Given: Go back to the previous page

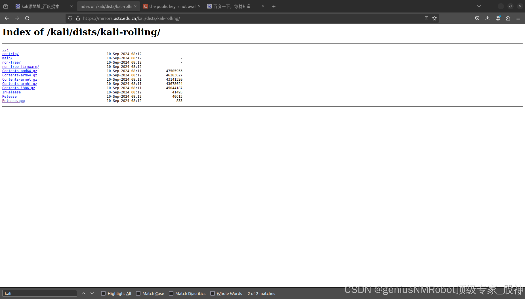Looking at the screenshot, I should 7,18.
